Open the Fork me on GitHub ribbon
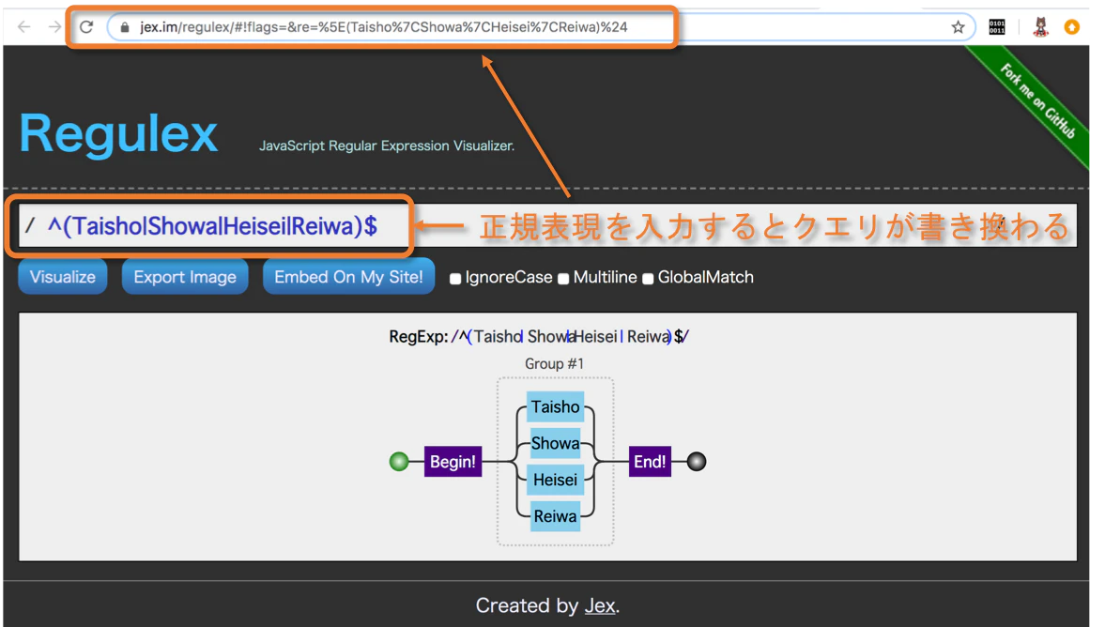This screenshot has width=1105, height=627. pyautogui.click(x=1037, y=100)
